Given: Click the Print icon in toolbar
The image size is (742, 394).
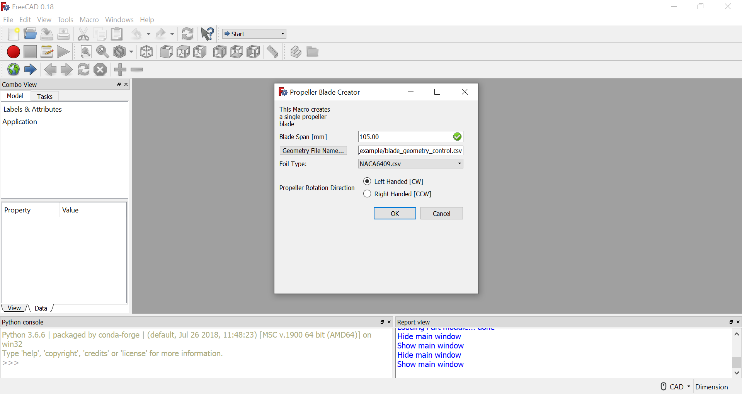Looking at the screenshot, I should (x=63, y=34).
